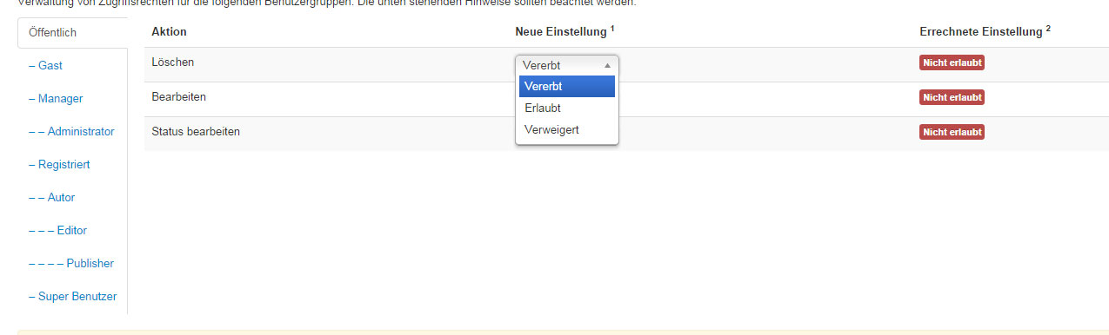The height and width of the screenshot is (335, 1109).
Task: Click the Nicht erlaubt badge for Bearbeiten
Action: coord(952,97)
